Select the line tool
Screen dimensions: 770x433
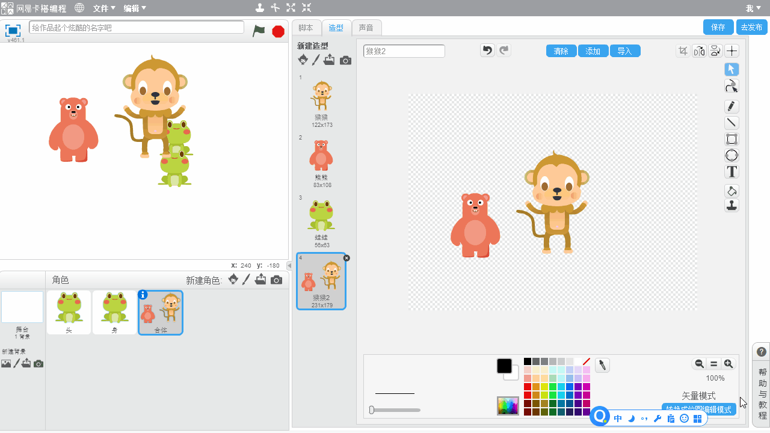[x=731, y=123]
